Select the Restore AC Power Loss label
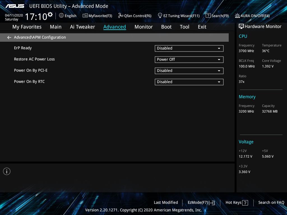Viewport: 287px width, 215px height. (34, 59)
